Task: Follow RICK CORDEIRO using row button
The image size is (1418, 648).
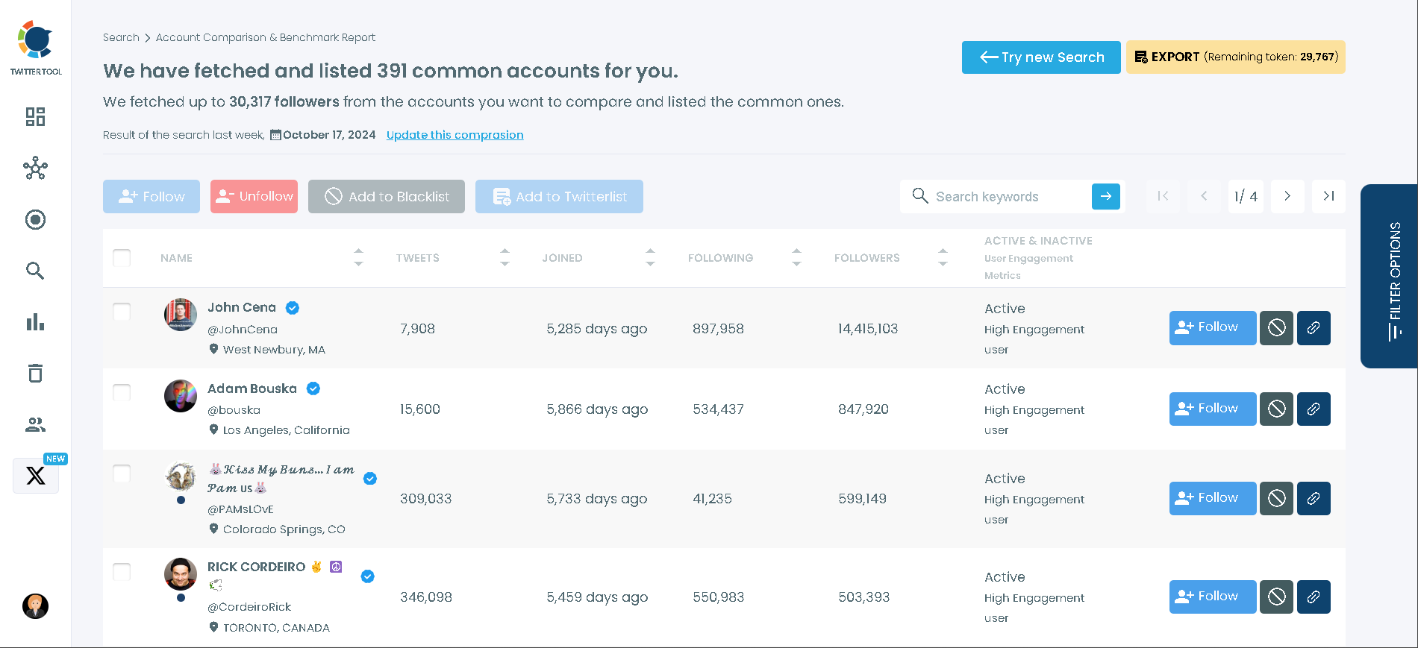Action: pos(1213,597)
